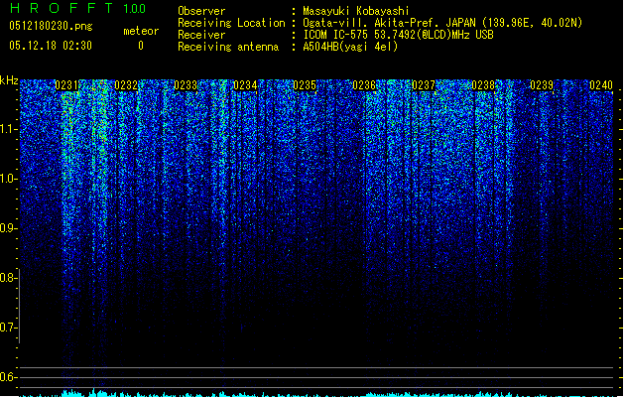Click the 0240 time marker
Viewport: 624px width, 397px height.
tap(601, 85)
